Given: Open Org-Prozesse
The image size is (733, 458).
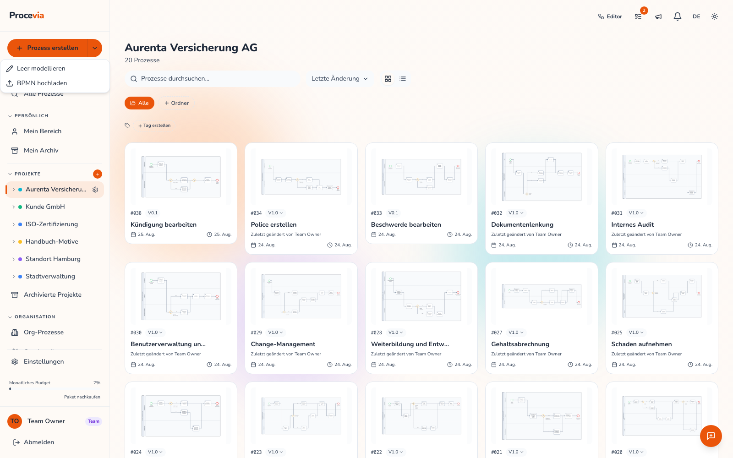Looking at the screenshot, I should point(55,333).
